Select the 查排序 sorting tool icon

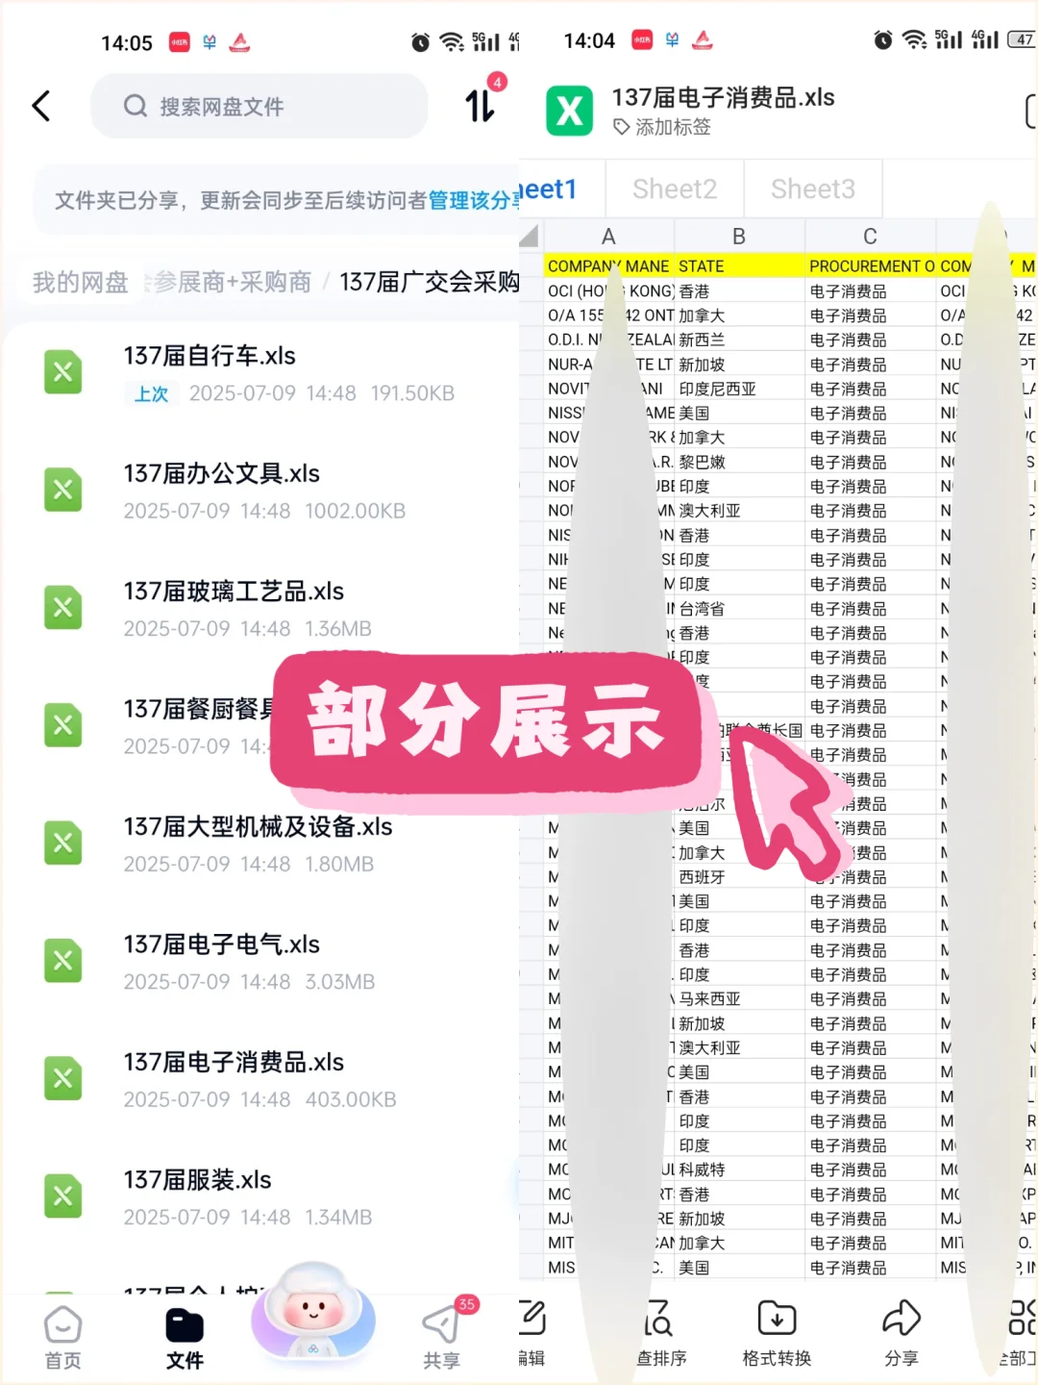click(659, 1334)
